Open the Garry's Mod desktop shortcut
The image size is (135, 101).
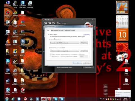22,4
